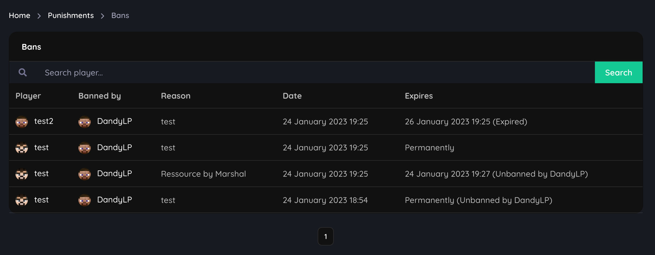The image size is (655, 255).
Task: Open Punishments breadcrumb link
Action: click(71, 15)
